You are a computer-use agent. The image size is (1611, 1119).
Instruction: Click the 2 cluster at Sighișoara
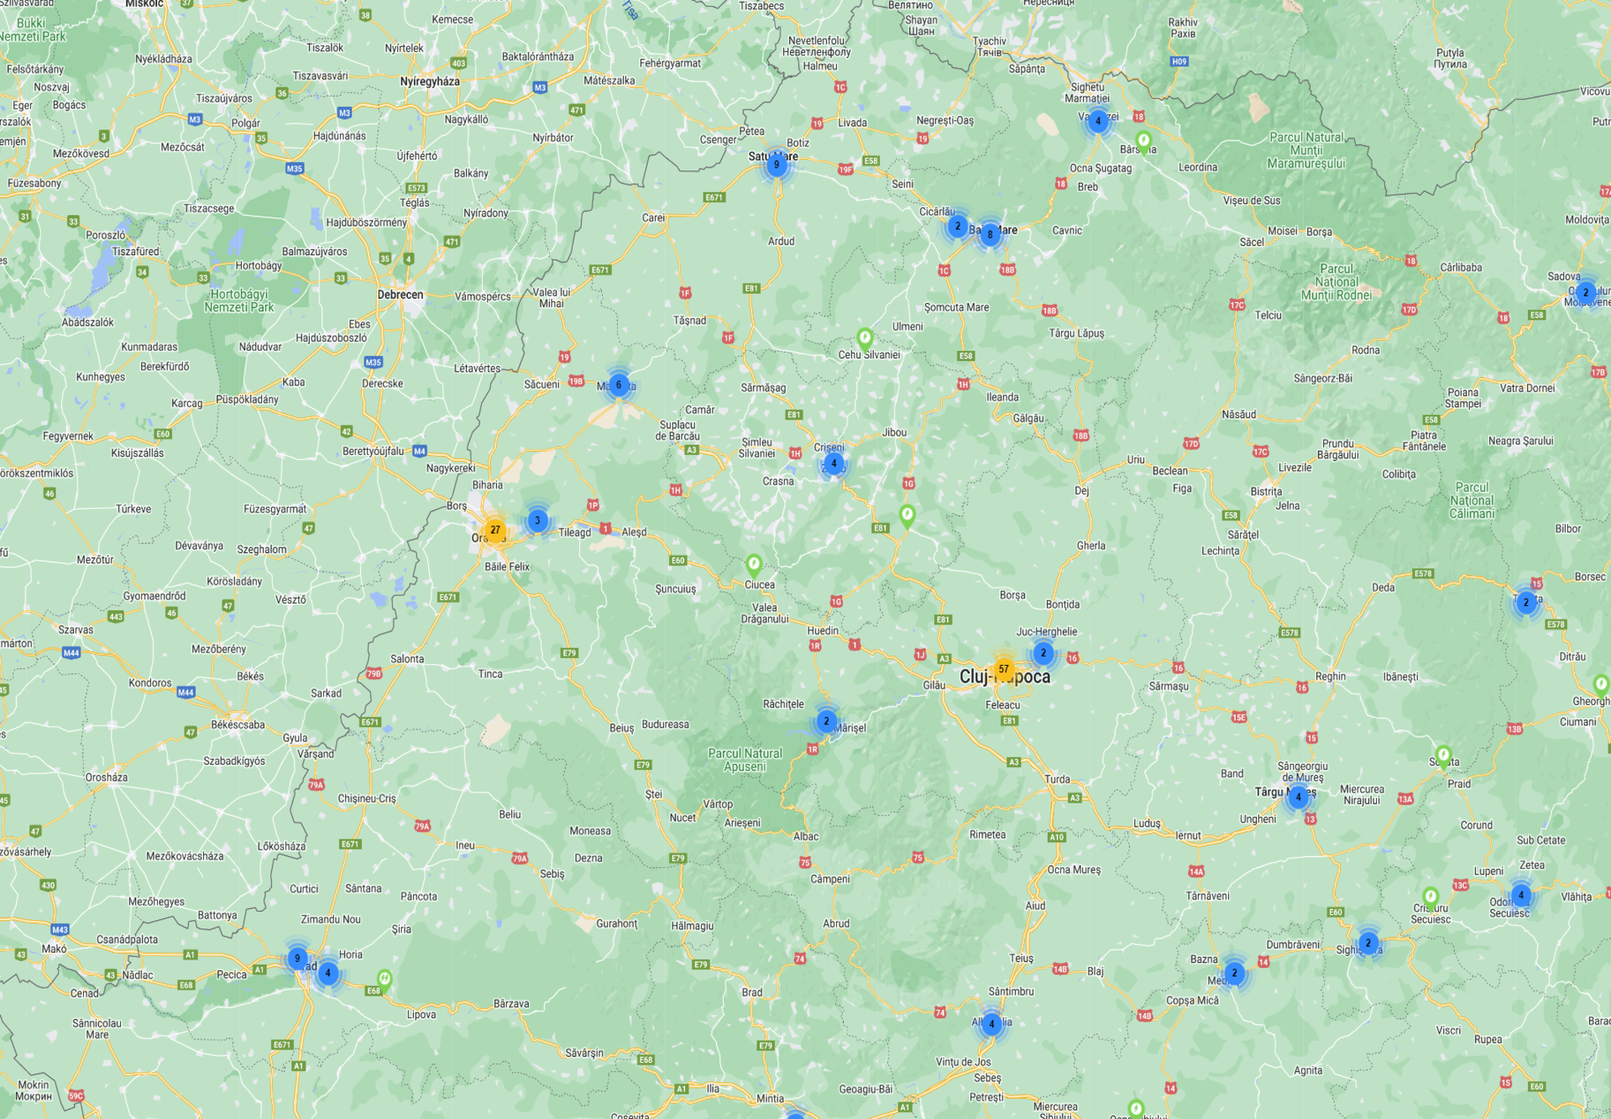(1368, 943)
